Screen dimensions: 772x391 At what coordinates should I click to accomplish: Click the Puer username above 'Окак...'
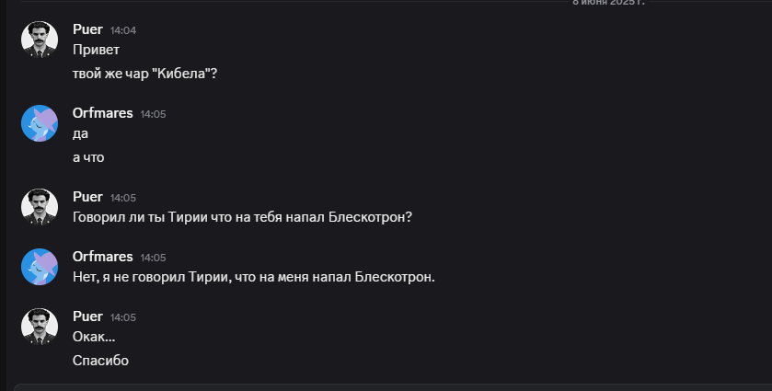[x=87, y=316]
